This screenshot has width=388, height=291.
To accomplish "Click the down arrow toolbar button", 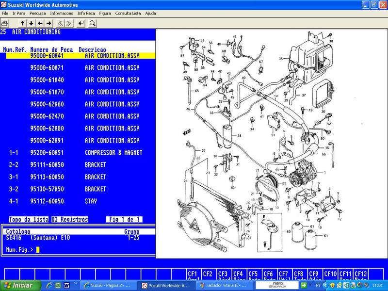I will (31, 23).
